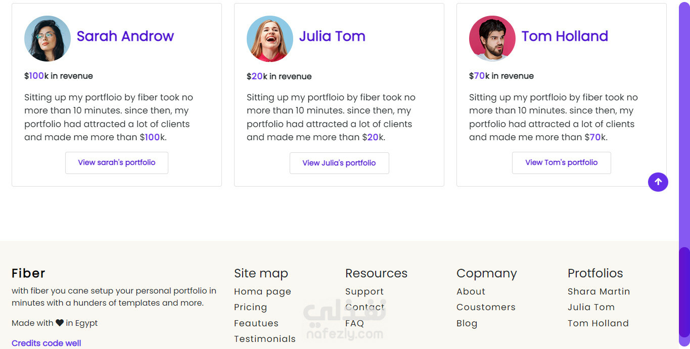This screenshot has height=349, width=690.
Task: Go to the About company link
Action: [471, 292]
